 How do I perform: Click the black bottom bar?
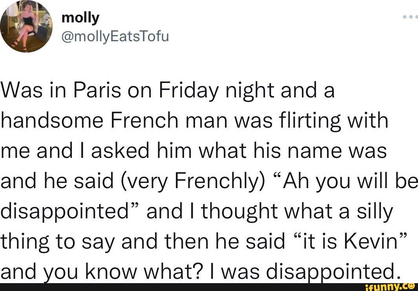click(x=196, y=287)
